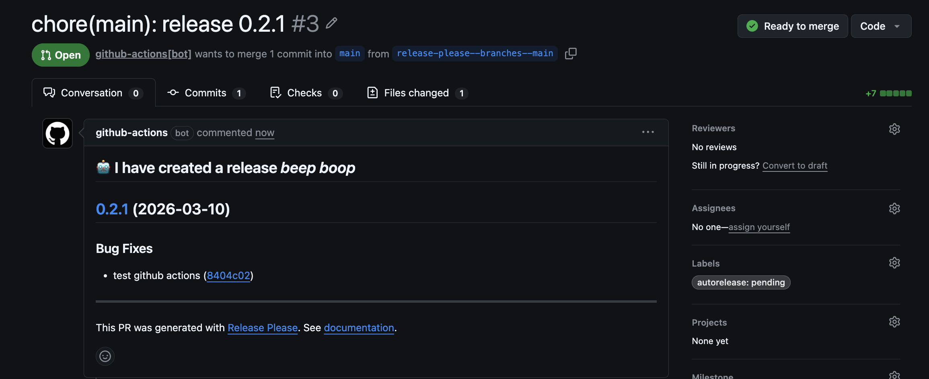Switch to the Commits tab
929x379 pixels.
coord(205,93)
